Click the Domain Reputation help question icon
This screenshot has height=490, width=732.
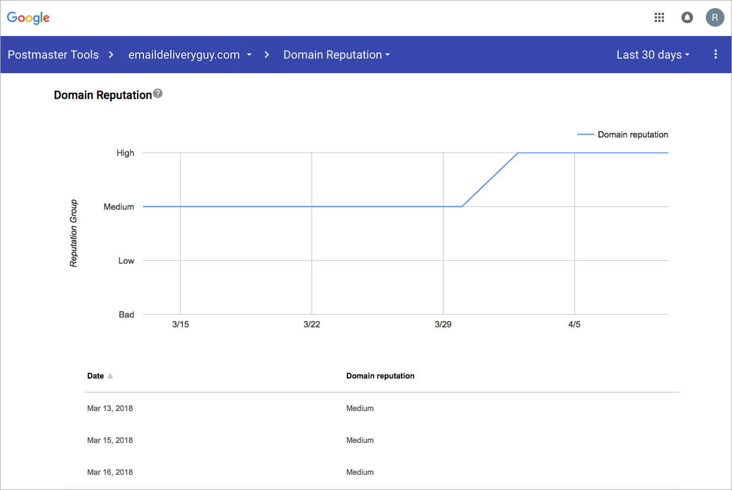tap(158, 93)
